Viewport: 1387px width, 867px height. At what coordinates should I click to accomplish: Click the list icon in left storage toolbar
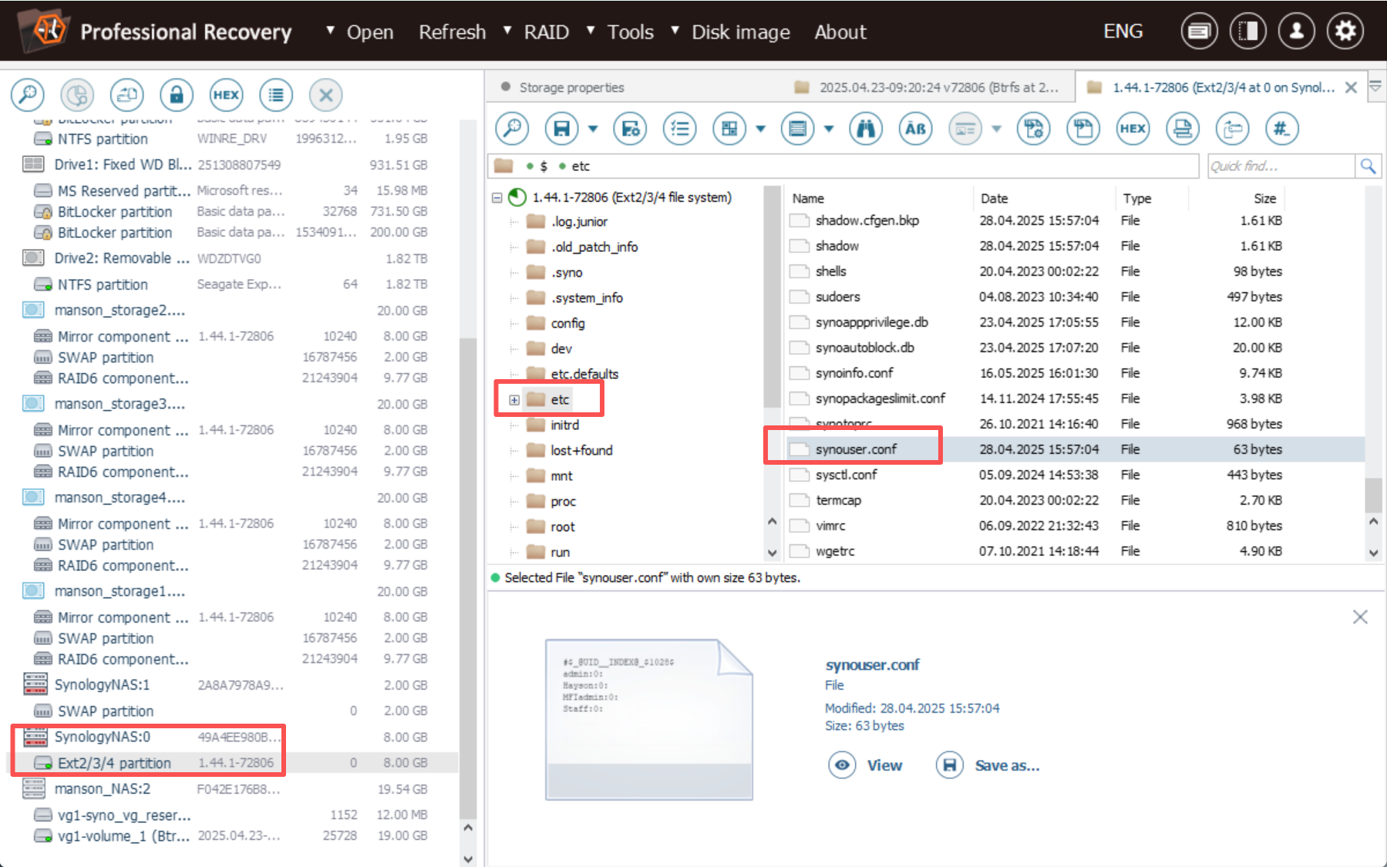(276, 95)
